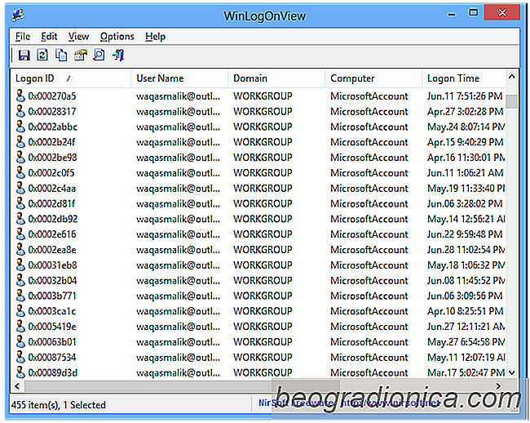Click the Save Selected Items toolbar icon
The image size is (530, 423).
[24, 56]
